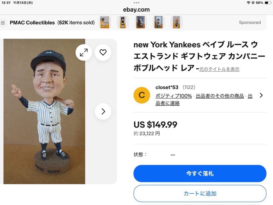Open seller name closet*53
273x205 pixels.
[167, 87]
